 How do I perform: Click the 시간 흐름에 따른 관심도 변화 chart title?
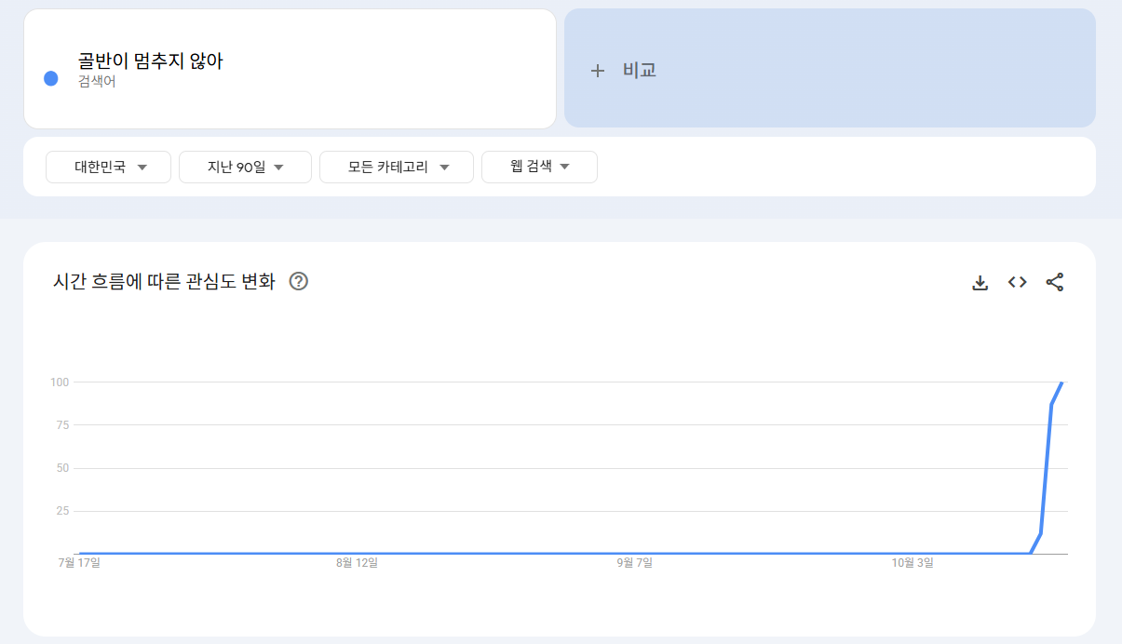point(164,282)
